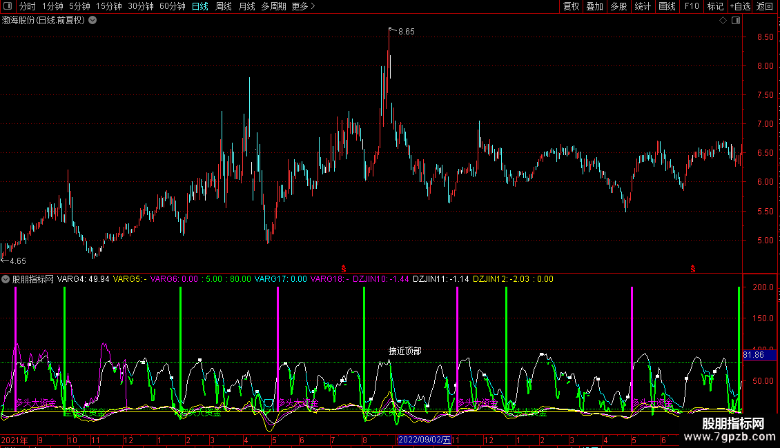Open the 画线 drawing tool

pos(667,7)
